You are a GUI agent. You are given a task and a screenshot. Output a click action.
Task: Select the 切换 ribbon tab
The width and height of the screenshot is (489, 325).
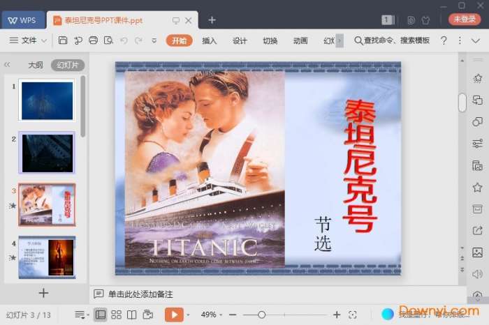pos(270,40)
